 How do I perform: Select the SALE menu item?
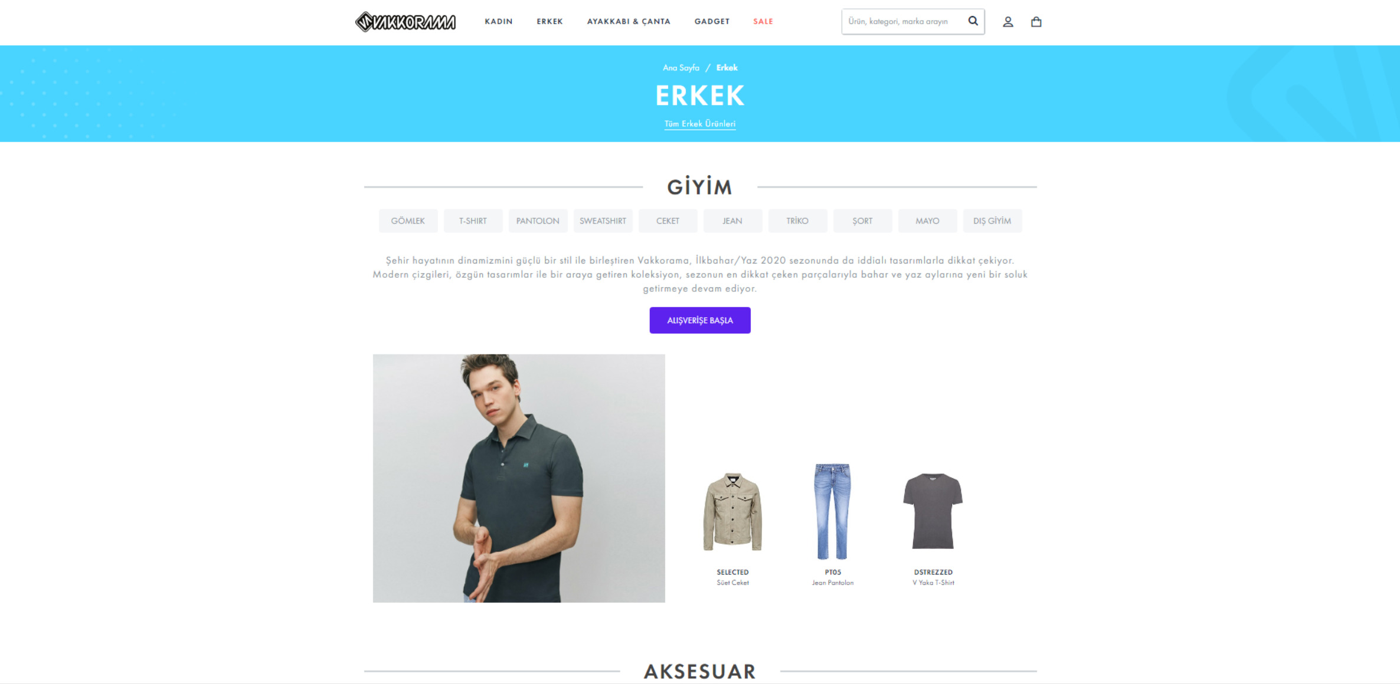coord(763,21)
